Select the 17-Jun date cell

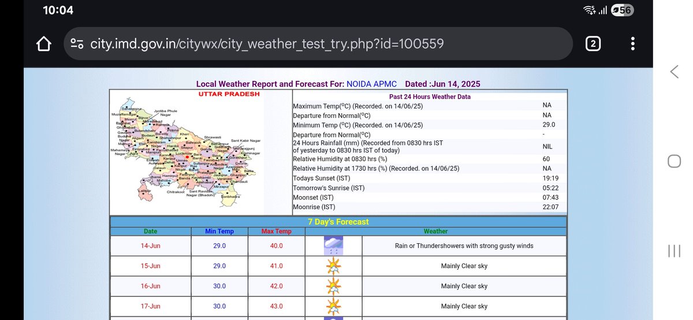pyautogui.click(x=150, y=306)
